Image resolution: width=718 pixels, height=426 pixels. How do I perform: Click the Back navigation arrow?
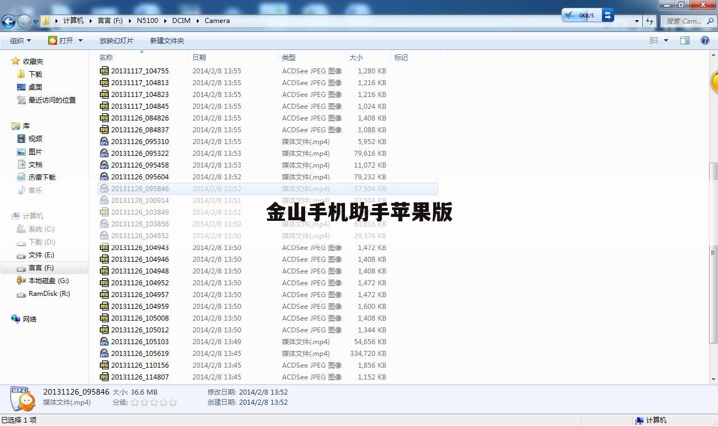(x=8, y=21)
